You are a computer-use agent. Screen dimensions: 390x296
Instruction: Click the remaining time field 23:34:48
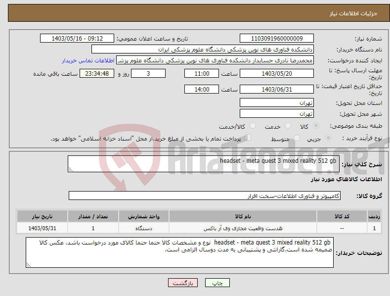click(x=97, y=73)
